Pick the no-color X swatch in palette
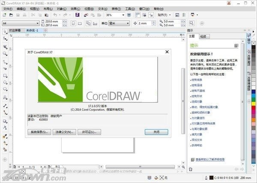 coord(254,43)
